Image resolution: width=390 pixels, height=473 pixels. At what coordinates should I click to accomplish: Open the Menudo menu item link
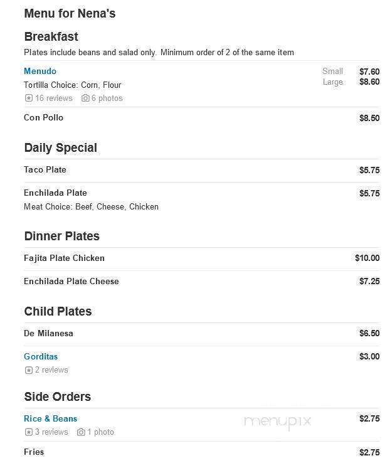[x=40, y=71]
